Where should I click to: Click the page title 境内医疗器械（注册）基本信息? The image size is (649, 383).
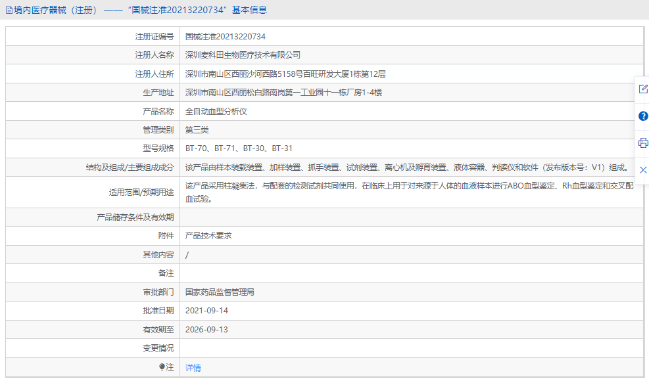point(140,10)
